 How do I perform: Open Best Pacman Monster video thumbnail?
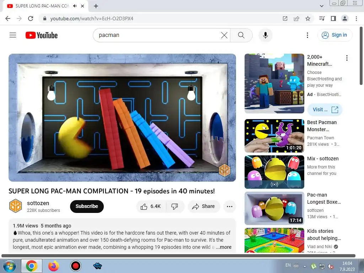[x=274, y=136]
